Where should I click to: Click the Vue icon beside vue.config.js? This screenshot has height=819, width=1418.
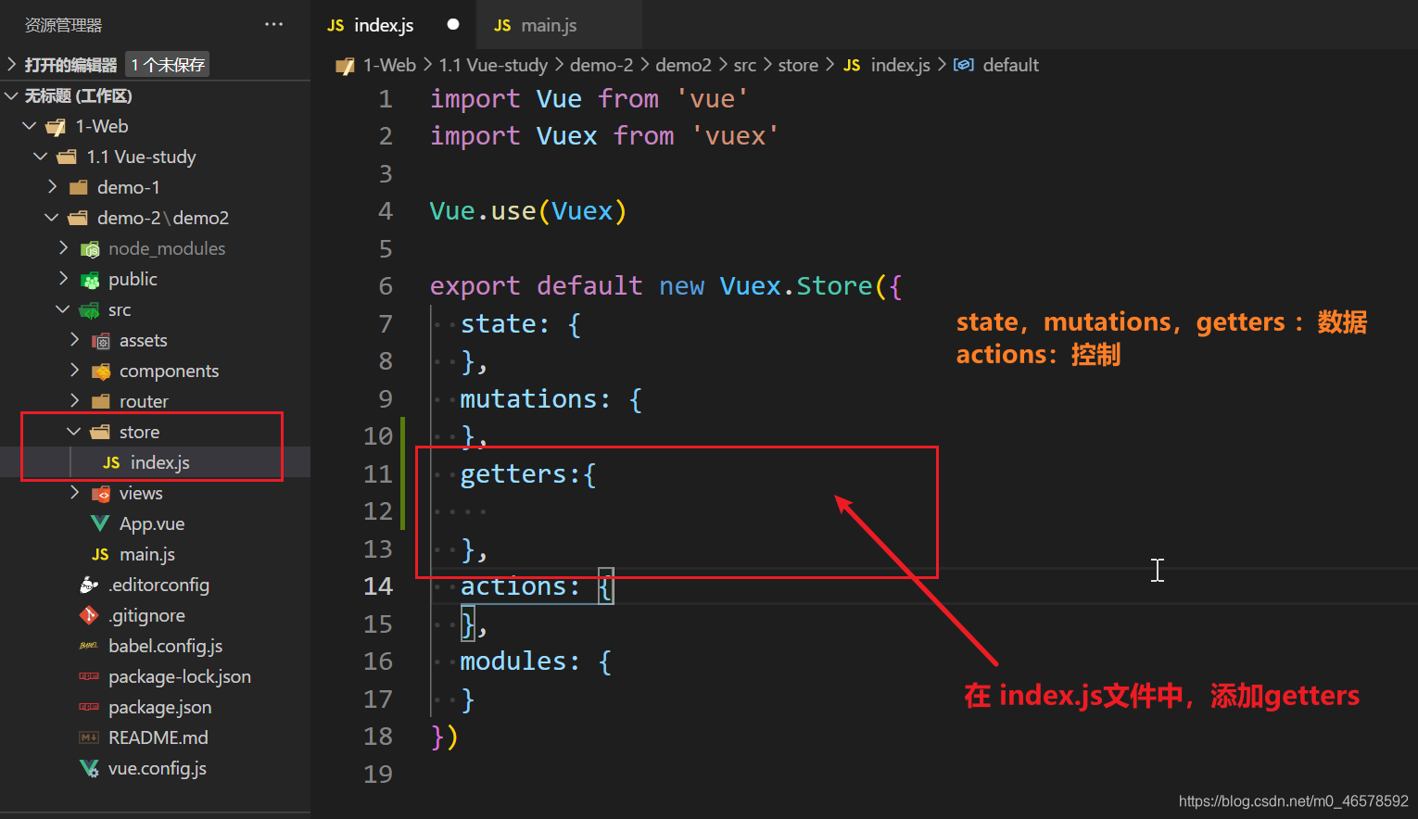click(x=89, y=768)
